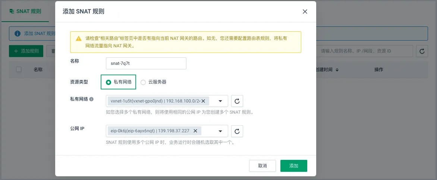Remove the vxnet-1u5t private network tag
The height and width of the screenshot is (180, 437).
[203, 101]
